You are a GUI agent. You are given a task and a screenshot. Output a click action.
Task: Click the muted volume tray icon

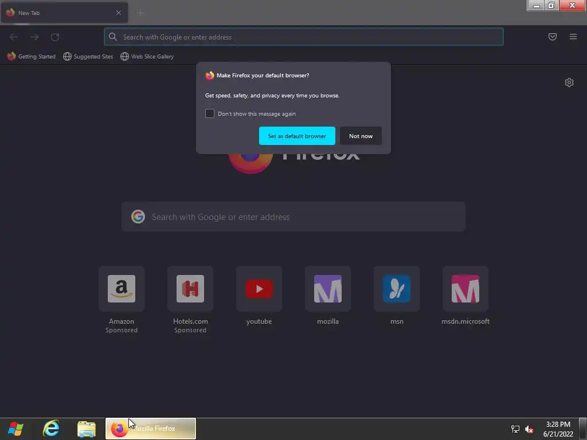point(529,429)
